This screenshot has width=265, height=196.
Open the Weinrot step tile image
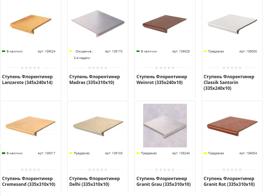[164, 24]
